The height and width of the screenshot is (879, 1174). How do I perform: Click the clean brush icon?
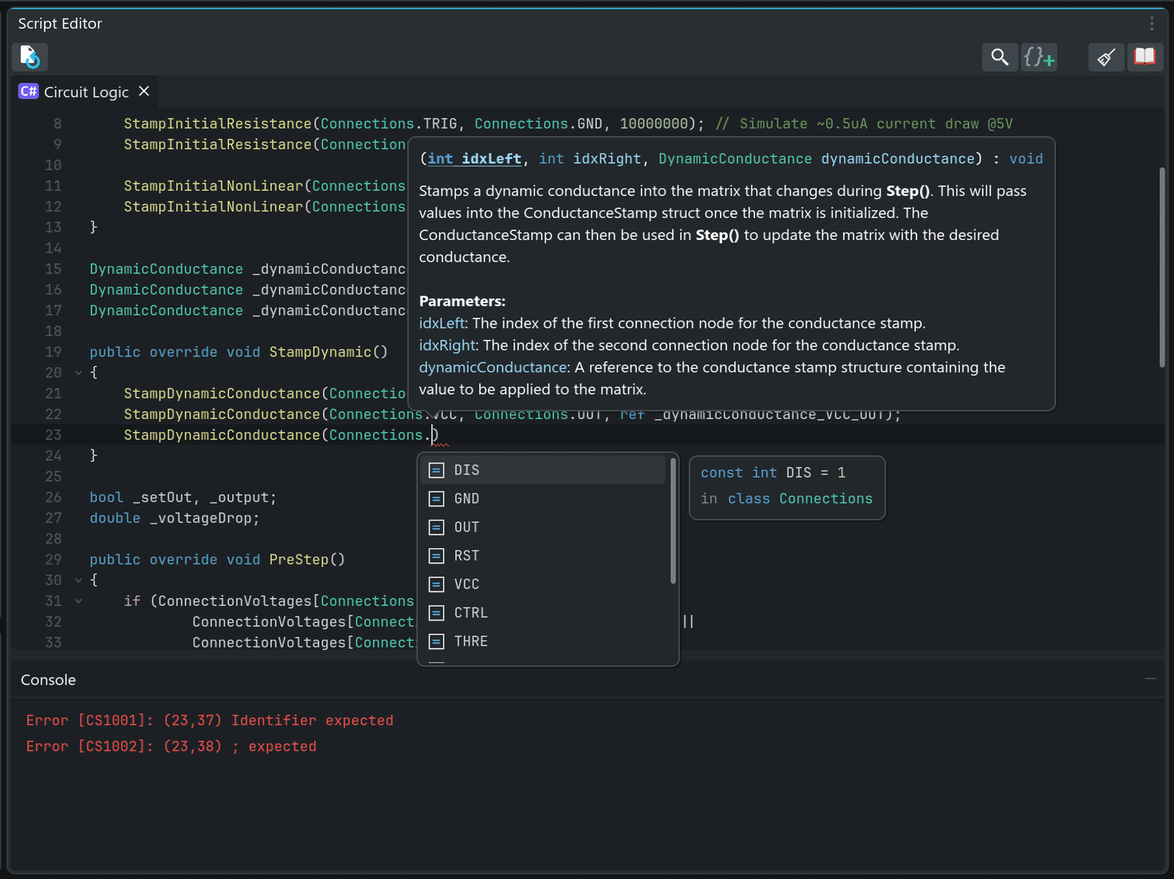1106,56
